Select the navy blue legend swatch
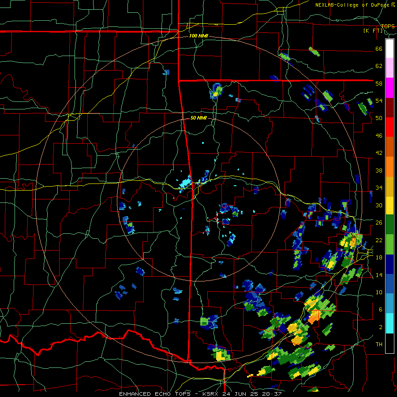 [x=390, y=264]
